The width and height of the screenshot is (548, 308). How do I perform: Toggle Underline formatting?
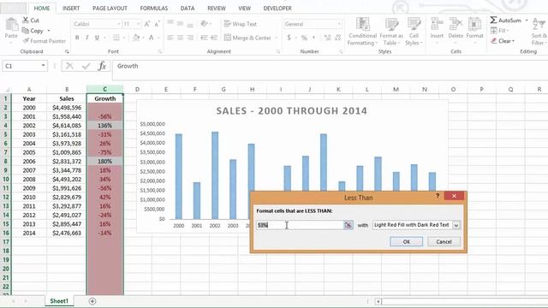(x=97, y=38)
